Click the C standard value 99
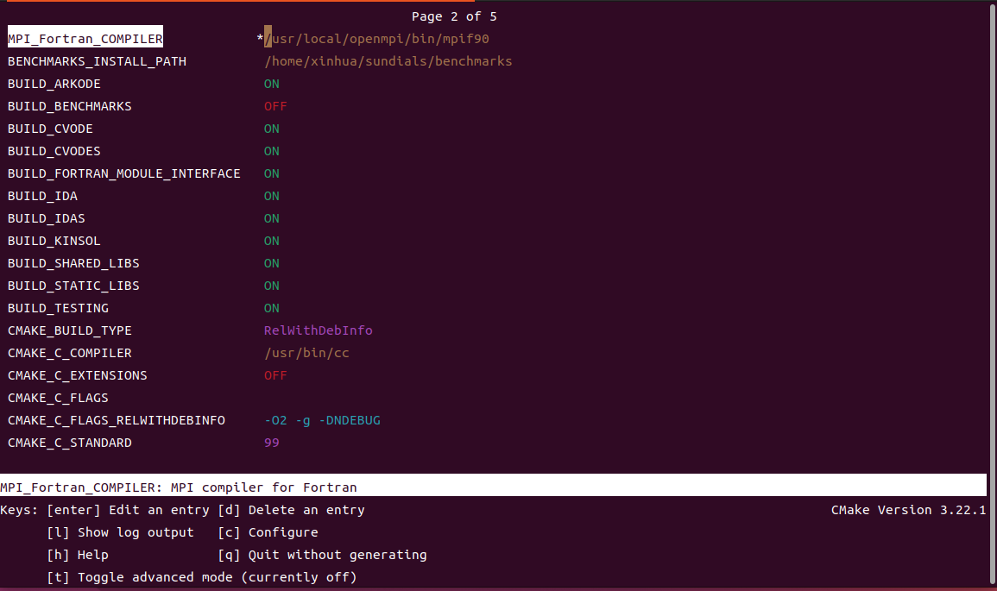 tap(272, 443)
